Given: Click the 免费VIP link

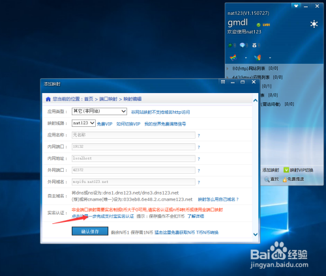Looking at the screenshot, I should click(104, 124).
